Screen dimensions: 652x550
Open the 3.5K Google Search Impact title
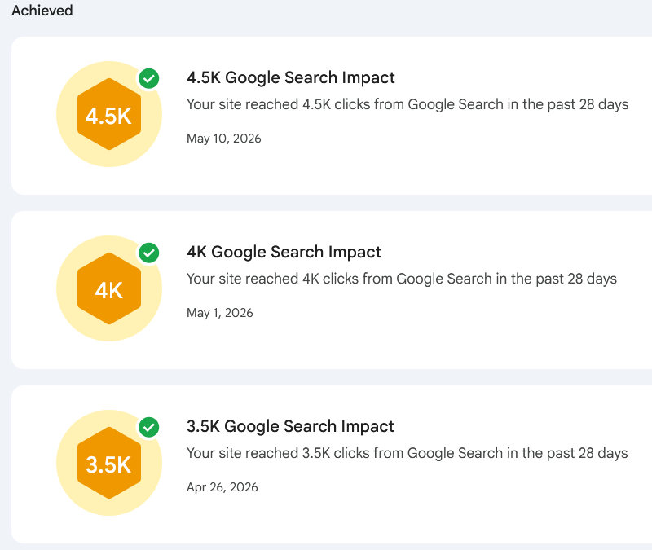coord(290,426)
